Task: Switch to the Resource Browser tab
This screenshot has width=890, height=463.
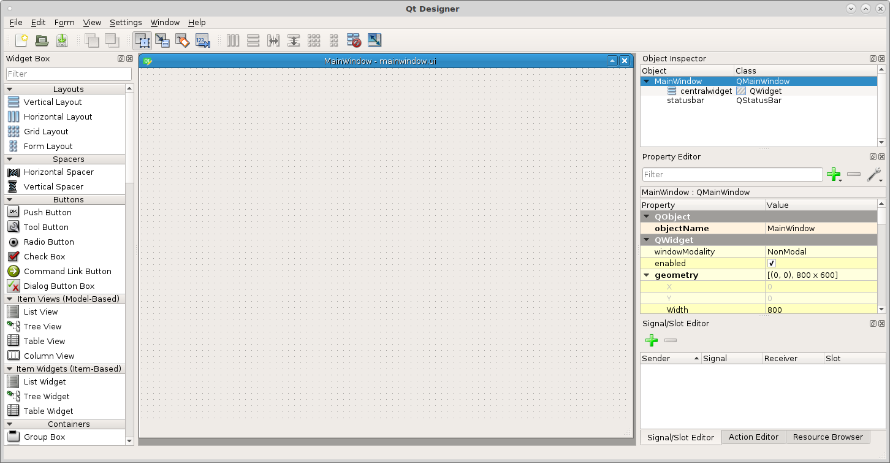Action: [827, 437]
